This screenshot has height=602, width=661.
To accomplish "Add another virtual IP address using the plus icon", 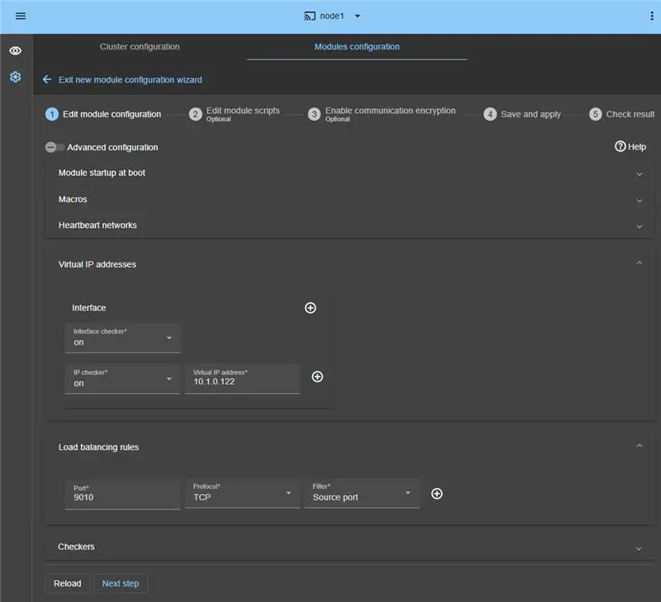I will (317, 377).
